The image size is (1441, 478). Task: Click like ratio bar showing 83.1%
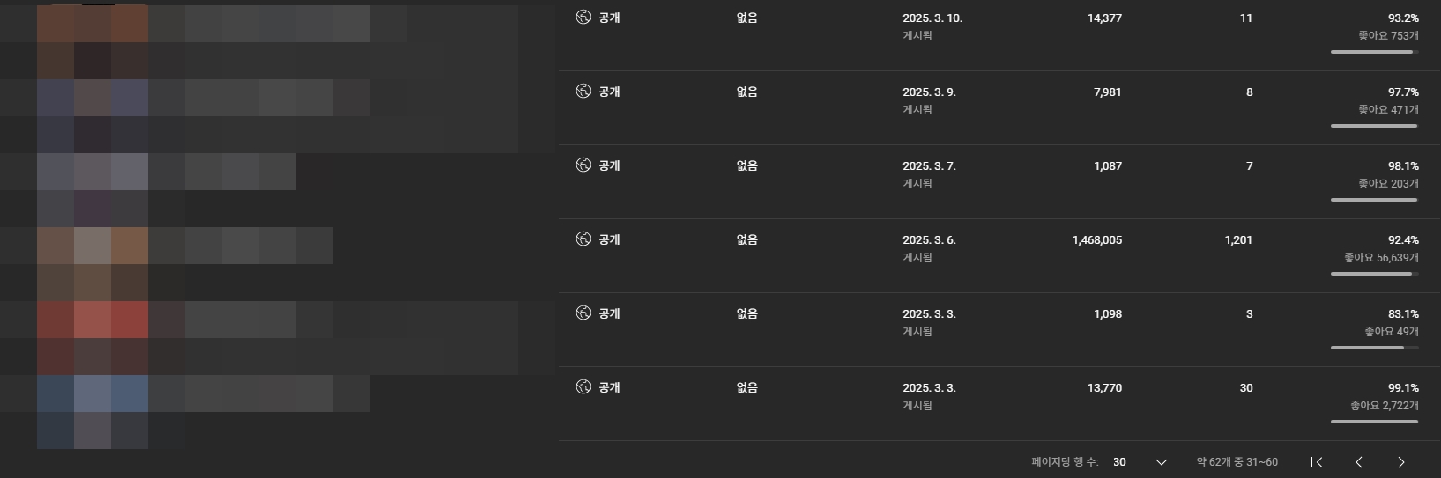[x=1375, y=348]
